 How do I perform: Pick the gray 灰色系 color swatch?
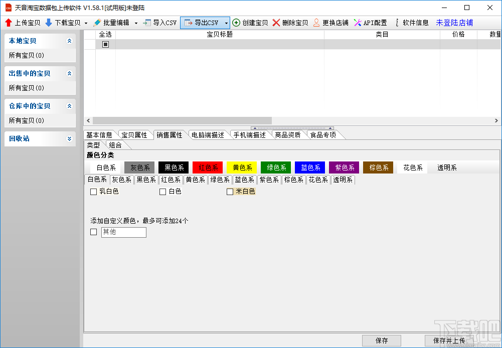139,167
